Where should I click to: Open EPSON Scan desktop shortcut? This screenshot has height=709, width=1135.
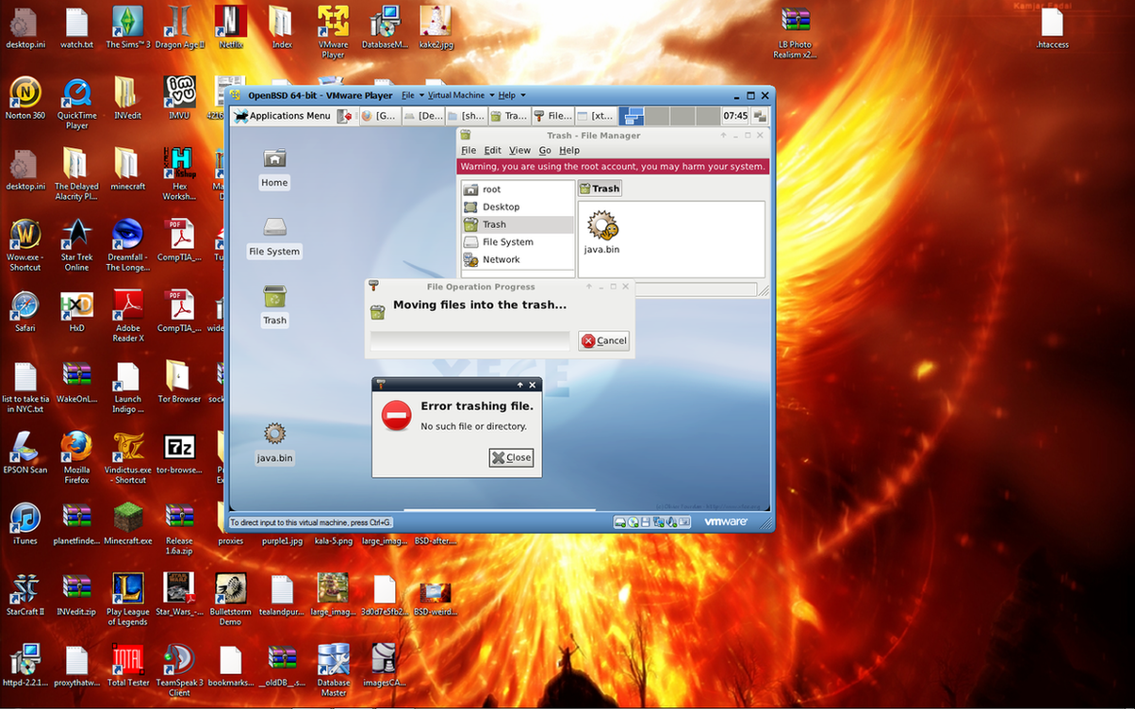25,453
